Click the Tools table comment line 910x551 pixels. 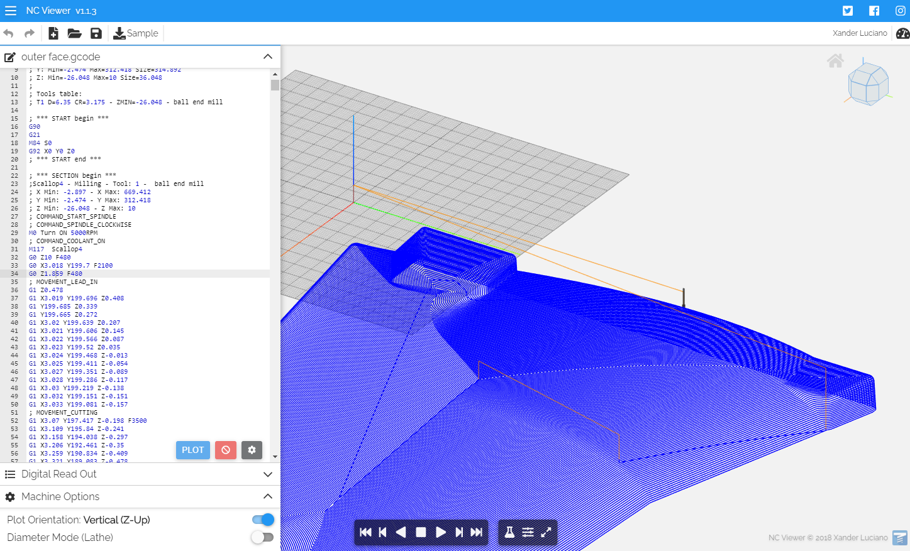(55, 94)
